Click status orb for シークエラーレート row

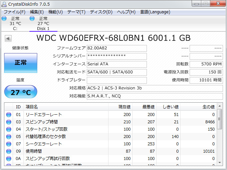click(9, 144)
